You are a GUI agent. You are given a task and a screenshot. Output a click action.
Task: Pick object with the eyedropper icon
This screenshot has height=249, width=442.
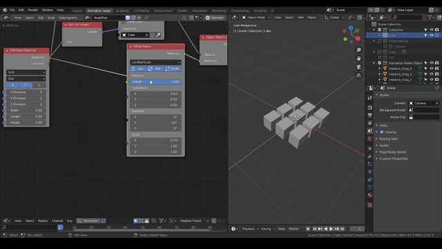158,35
